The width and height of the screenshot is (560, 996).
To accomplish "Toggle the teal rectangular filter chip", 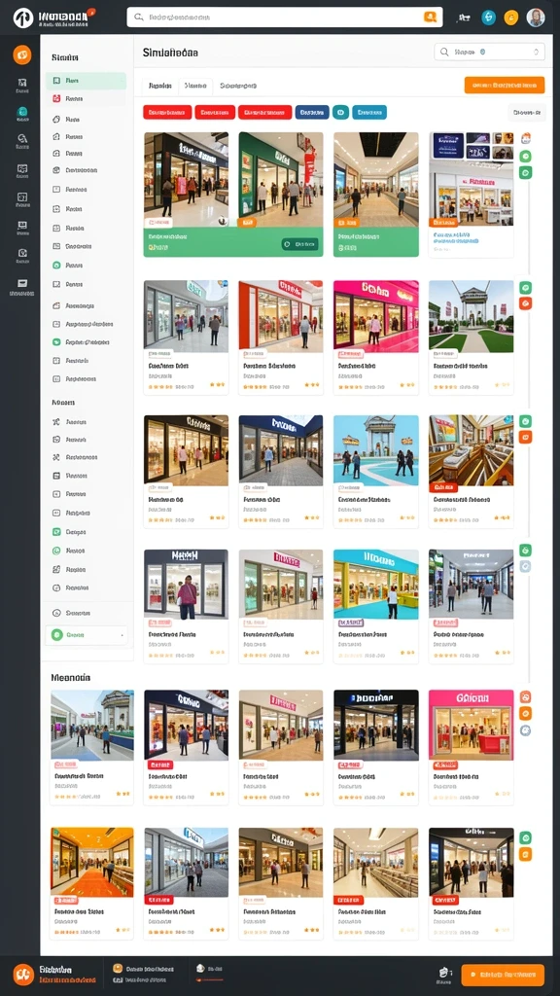I will 369,113.
